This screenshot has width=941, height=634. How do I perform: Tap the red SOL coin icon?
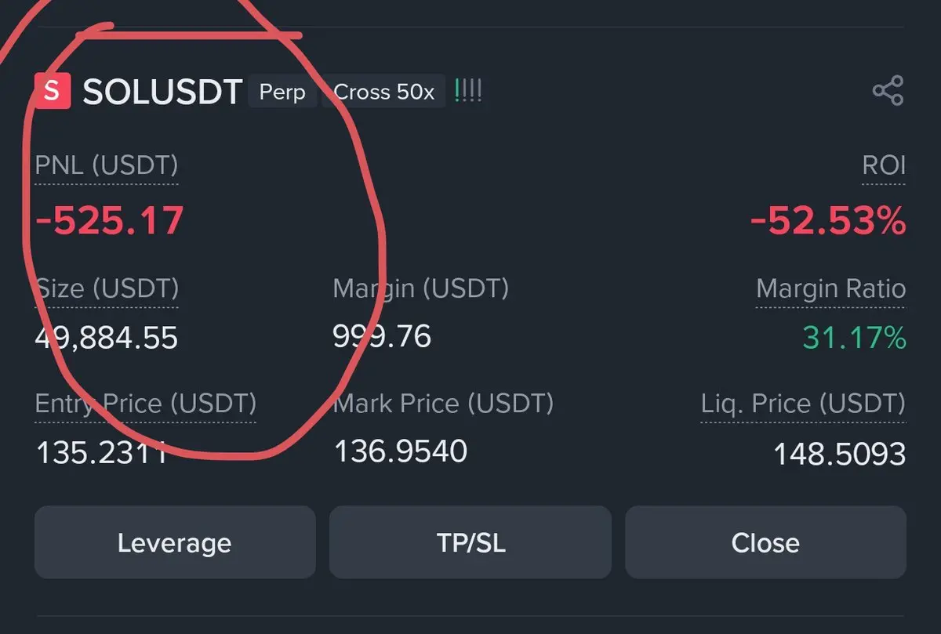click(x=53, y=92)
